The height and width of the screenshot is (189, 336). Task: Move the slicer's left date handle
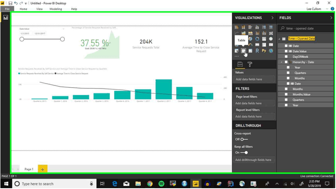point(22,39)
